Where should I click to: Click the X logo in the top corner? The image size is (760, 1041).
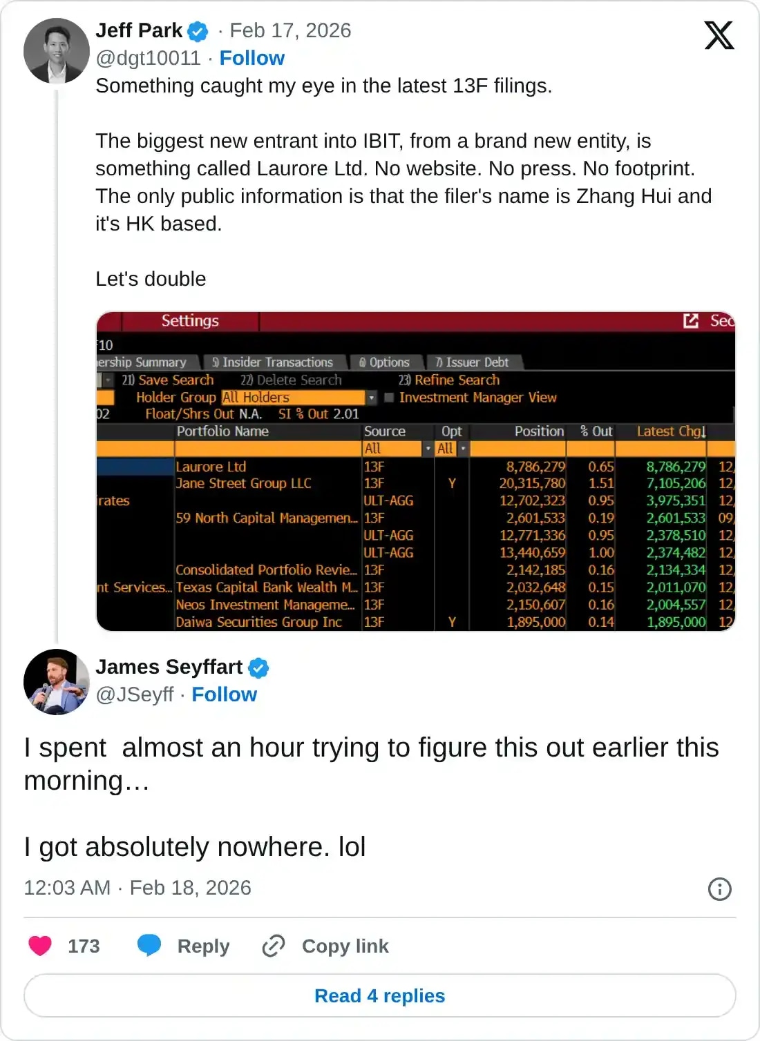719,35
